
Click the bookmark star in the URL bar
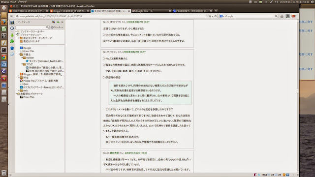(206, 16)
